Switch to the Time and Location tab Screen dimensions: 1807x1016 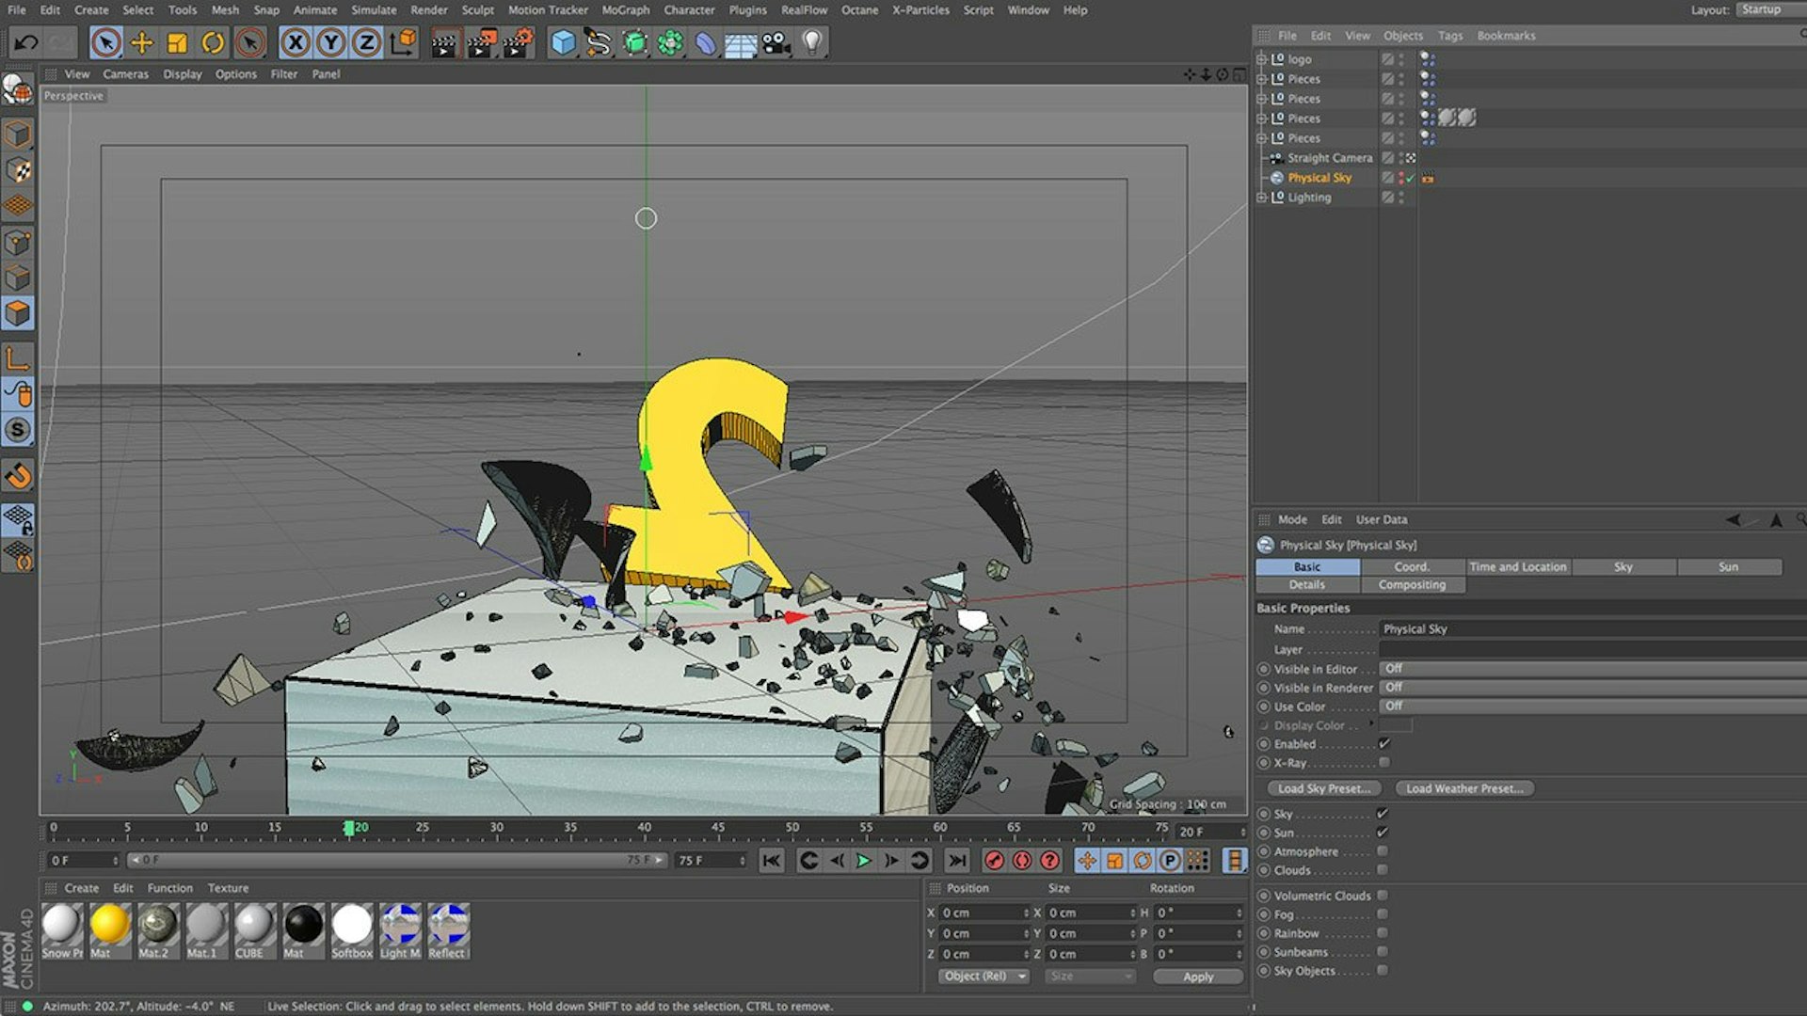point(1517,567)
